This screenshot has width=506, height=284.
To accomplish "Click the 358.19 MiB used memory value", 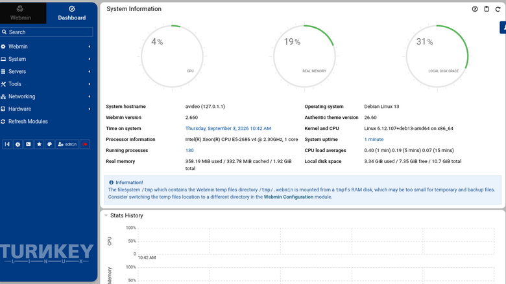I will pyautogui.click(x=238, y=165).
